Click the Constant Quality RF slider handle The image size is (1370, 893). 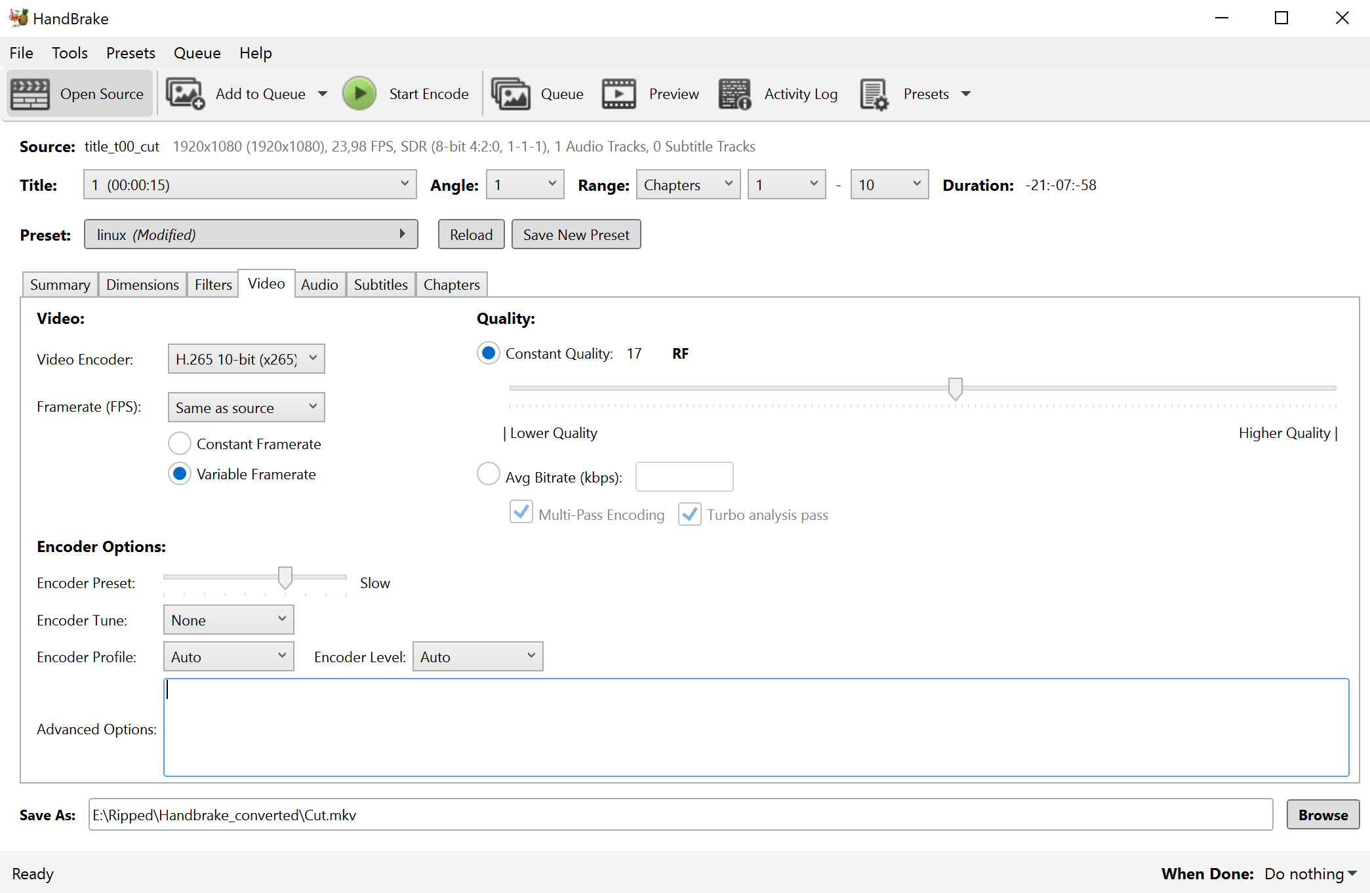coord(955,388)
